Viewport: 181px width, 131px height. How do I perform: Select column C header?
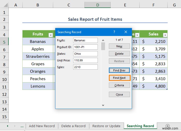[69, 5]
